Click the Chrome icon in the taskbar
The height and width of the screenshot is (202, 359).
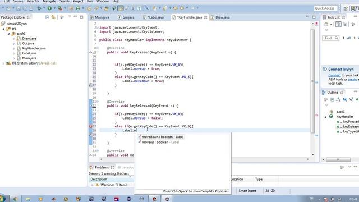16,199
